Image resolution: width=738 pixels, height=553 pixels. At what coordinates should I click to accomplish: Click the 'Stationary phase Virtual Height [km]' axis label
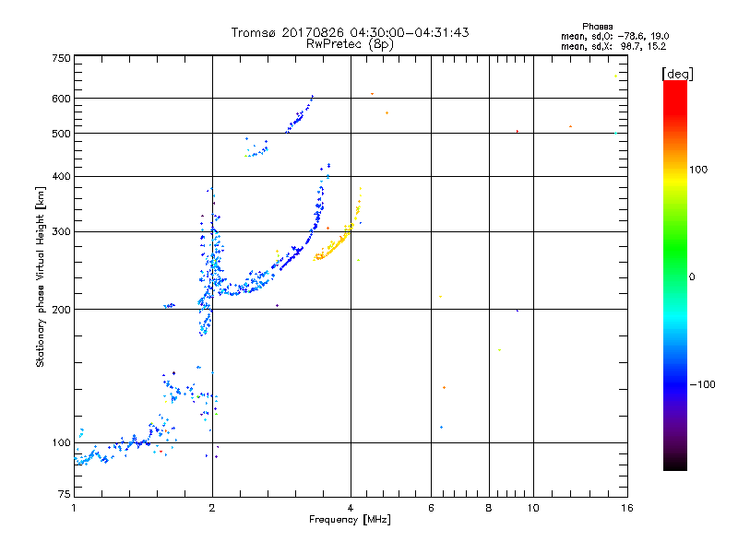tap(40, 276)
